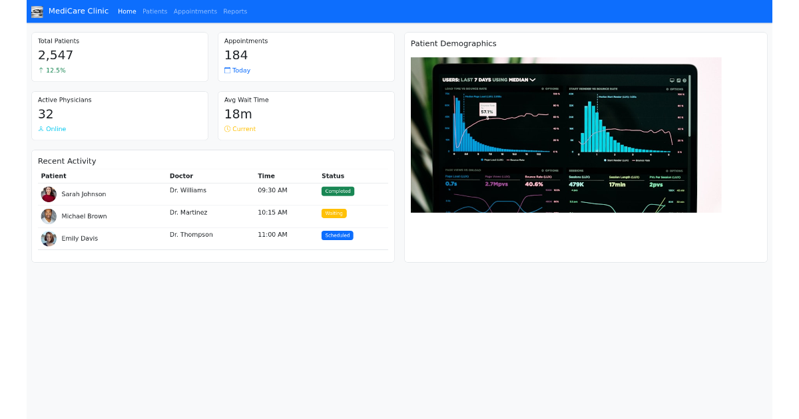Switch to the Patients section
This screenshot has height=419, width=799.
[155, 11]
